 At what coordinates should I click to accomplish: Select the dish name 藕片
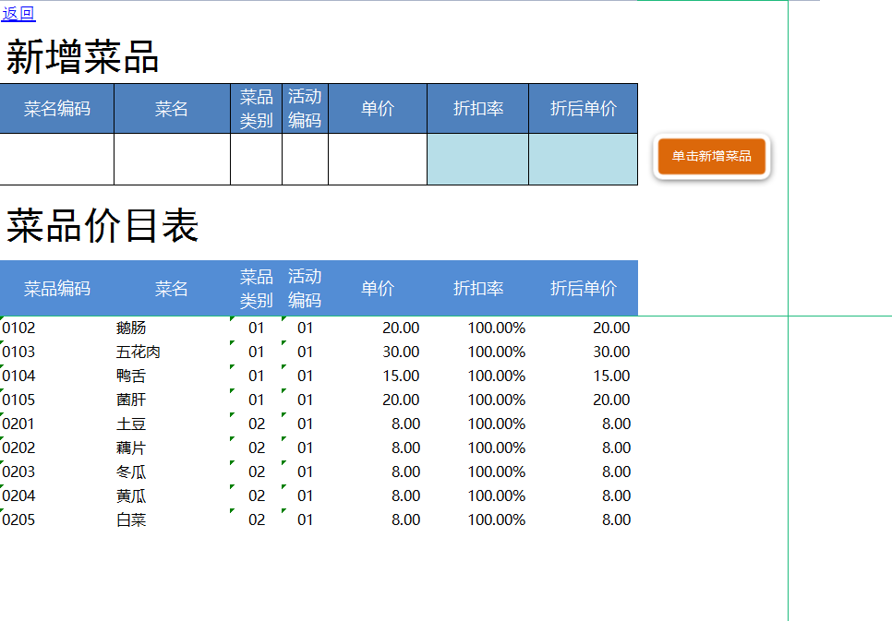(x=131, y=448)
